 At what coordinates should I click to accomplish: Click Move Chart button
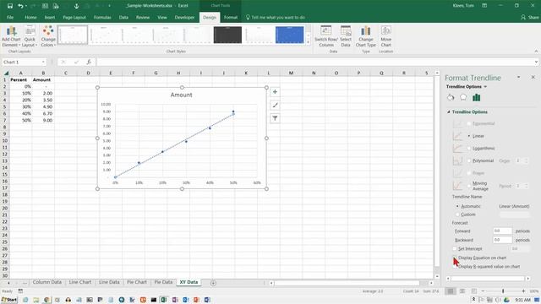pyautogui.click(x=385, y=36)
